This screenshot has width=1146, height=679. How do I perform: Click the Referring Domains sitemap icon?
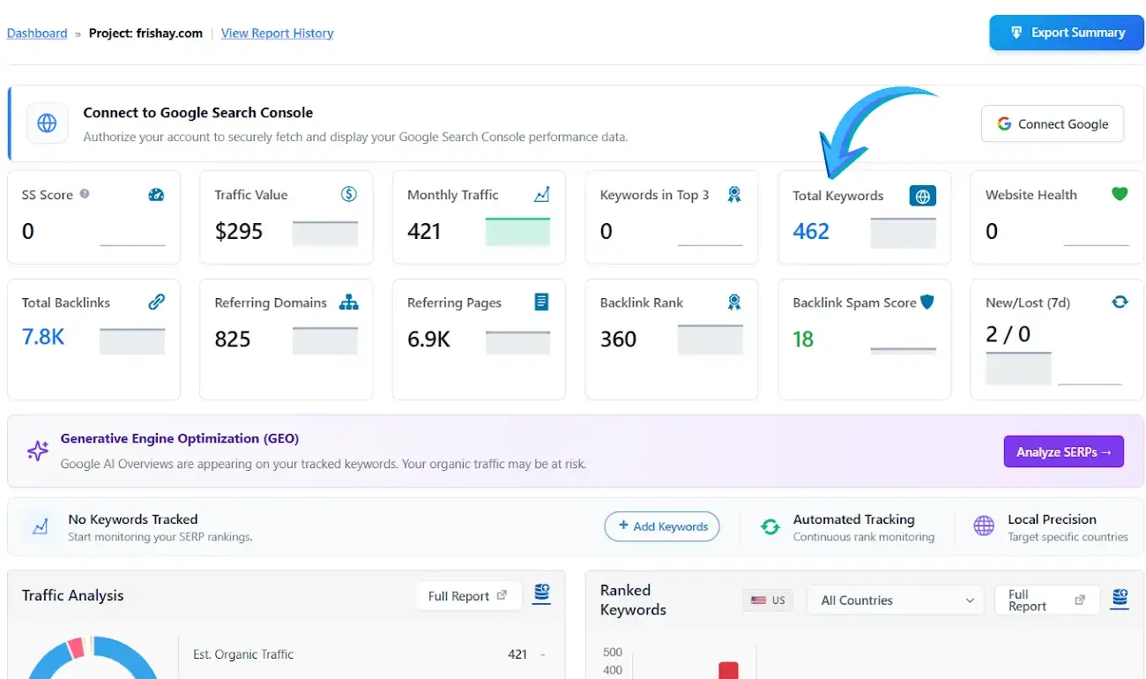coord(349,302)
